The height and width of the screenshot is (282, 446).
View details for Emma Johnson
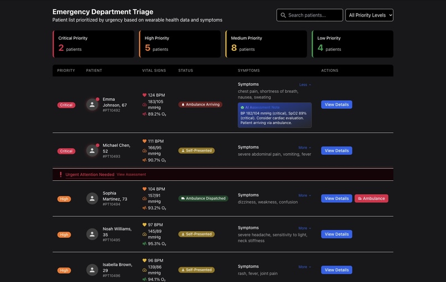tap(336, 105)
